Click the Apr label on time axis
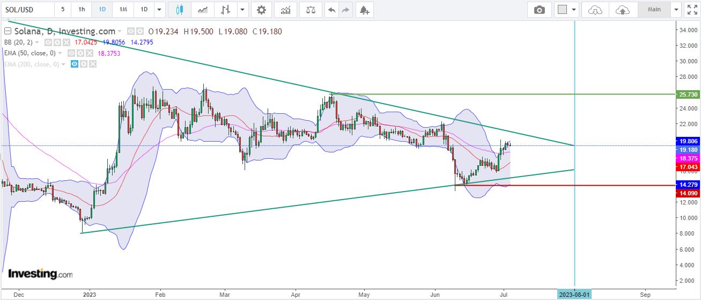 pos(295,295)
